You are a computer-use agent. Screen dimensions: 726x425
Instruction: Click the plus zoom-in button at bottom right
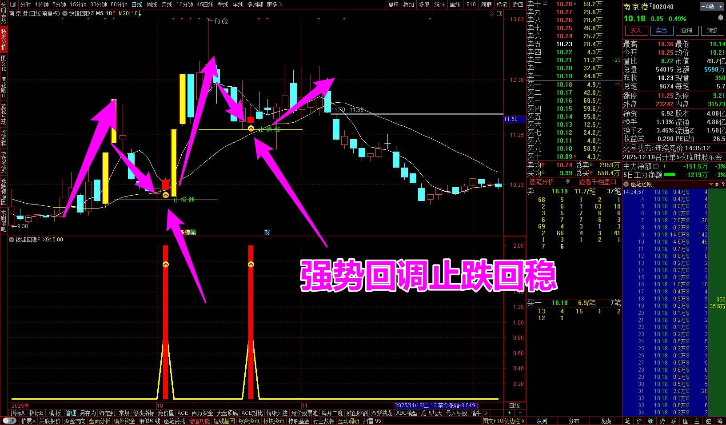click(510, 413)
